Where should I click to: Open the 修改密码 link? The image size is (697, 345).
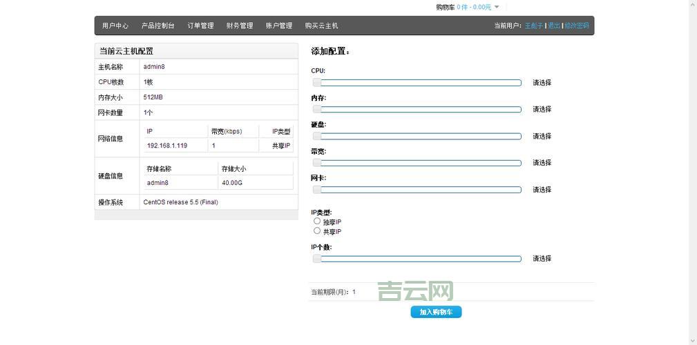coord(577,26)
